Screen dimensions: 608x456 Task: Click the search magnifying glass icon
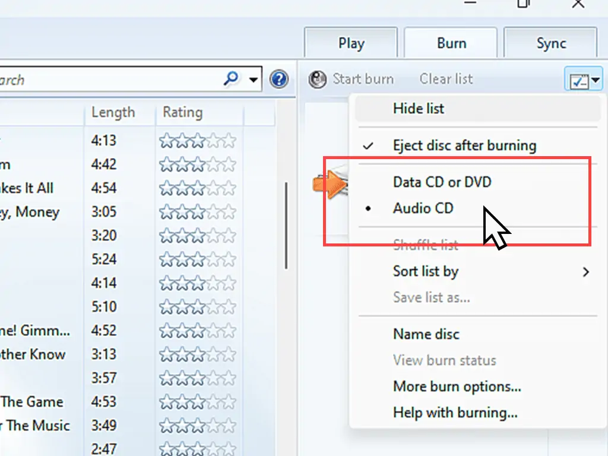point(232,78)
